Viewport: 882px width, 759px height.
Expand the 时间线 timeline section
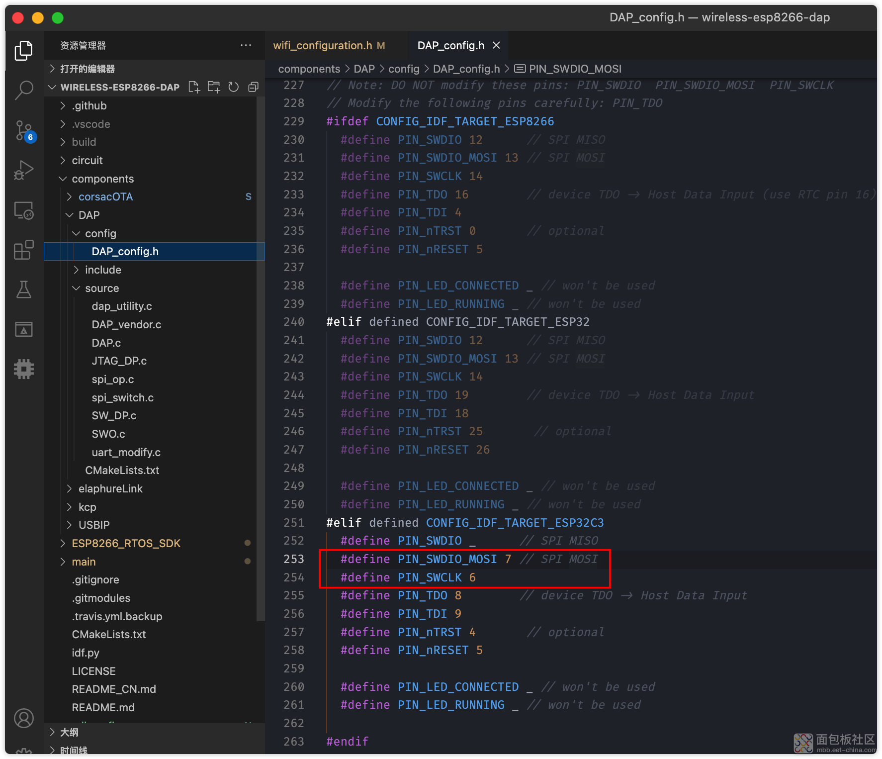click(154, 749)
